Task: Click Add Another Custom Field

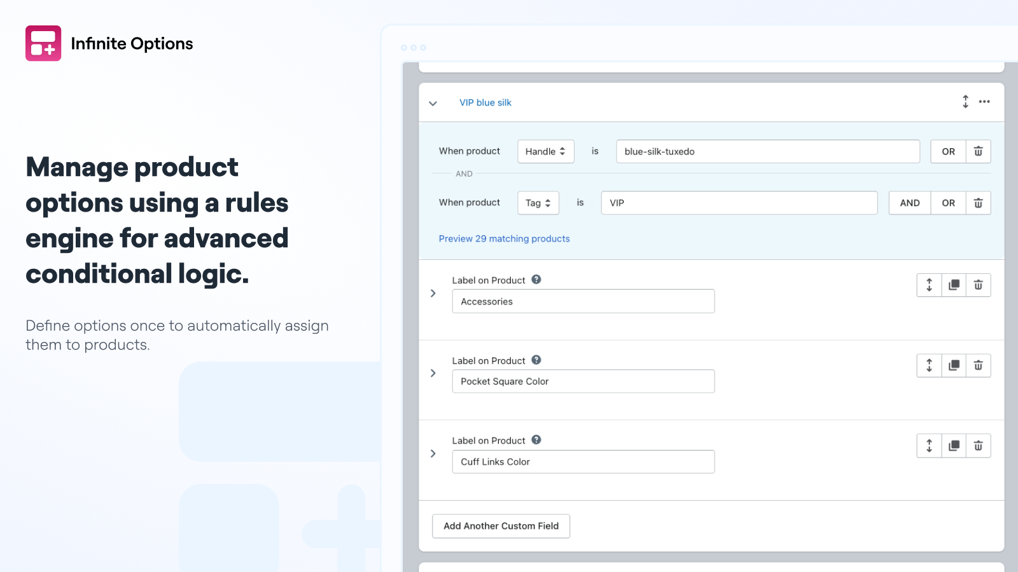Action: click(x=501, y=526)
